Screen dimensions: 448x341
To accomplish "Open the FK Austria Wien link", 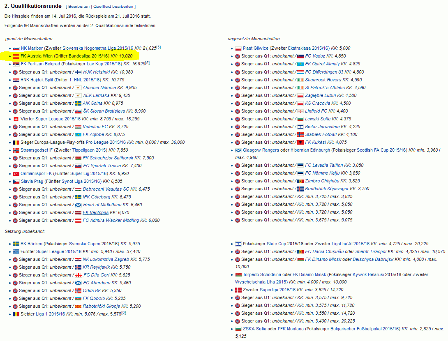I will 37,56.
